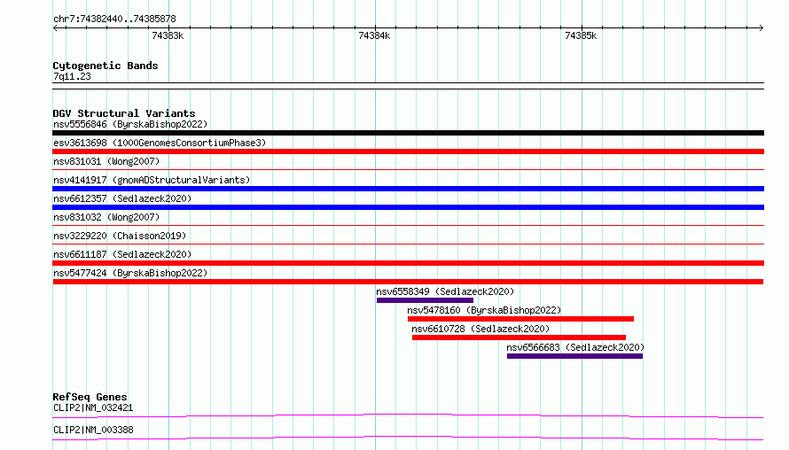Image resolution: width=789 pixels, height=450 pixels.
Task: Click the nsv831032 (Wong2007) label
Action: coord(106,217)
